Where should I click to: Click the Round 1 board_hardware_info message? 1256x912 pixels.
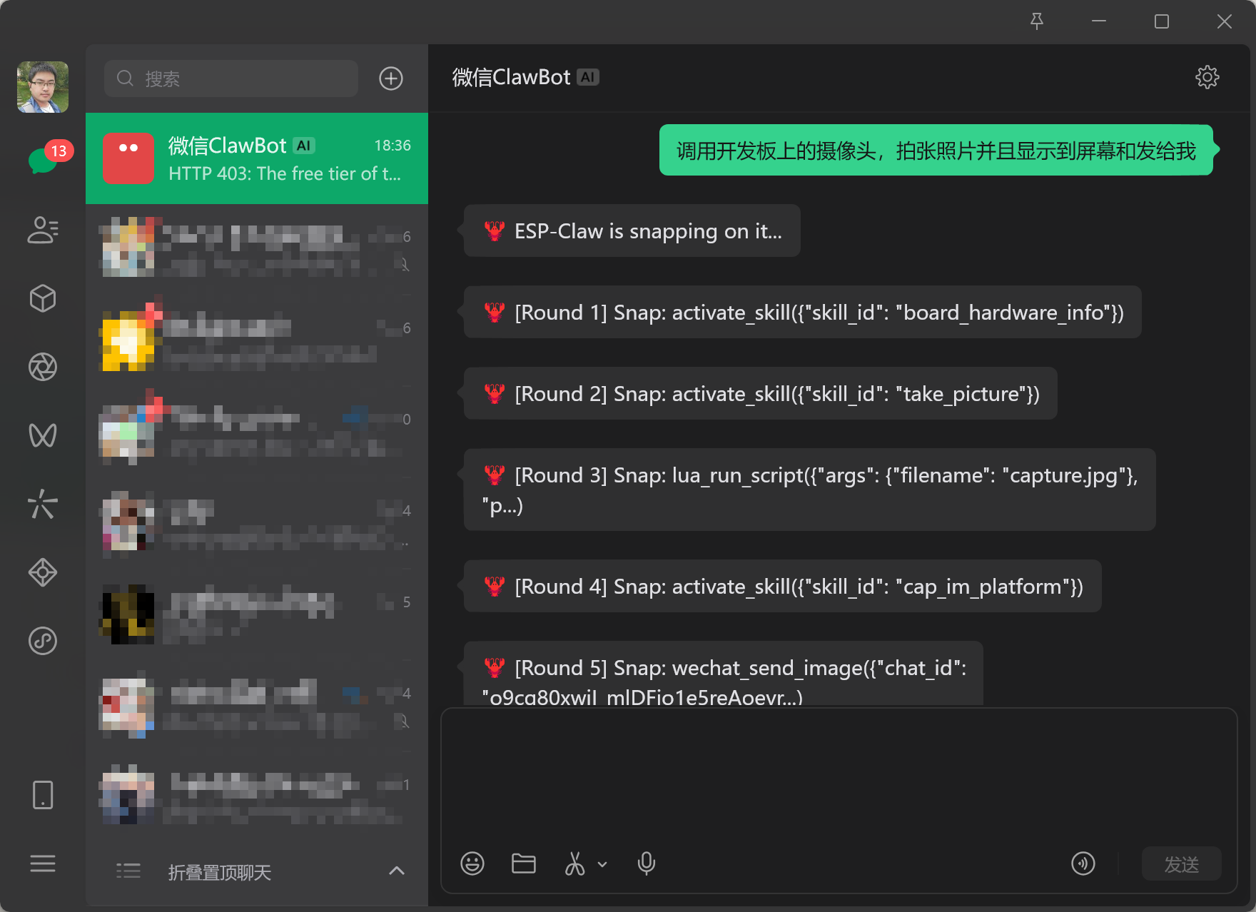click(803, 313)
